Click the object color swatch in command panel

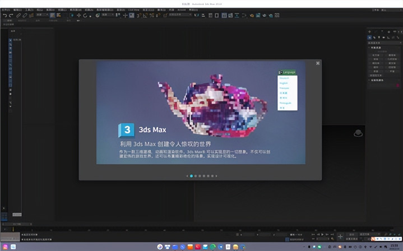click(x=399, y=85)
